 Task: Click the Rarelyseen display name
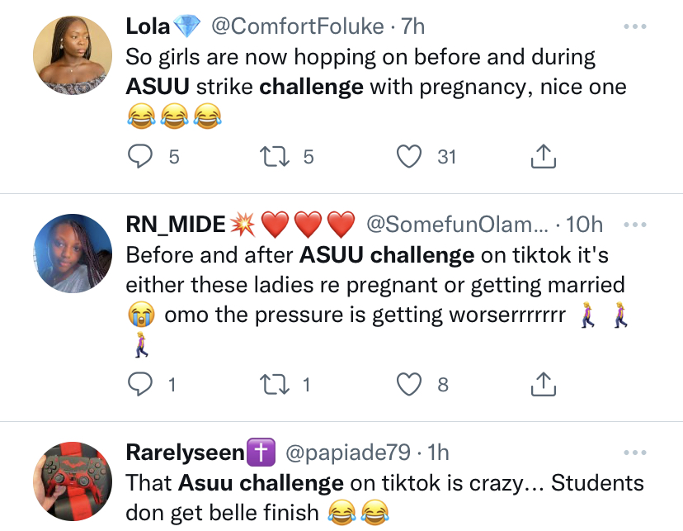[x=186, y=453]
